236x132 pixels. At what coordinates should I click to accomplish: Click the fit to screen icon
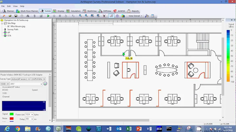pos(98,16)
